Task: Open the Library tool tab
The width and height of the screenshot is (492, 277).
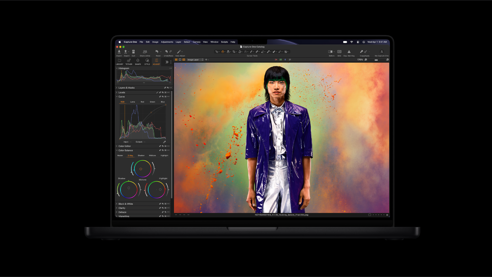Action: (119, 62)
